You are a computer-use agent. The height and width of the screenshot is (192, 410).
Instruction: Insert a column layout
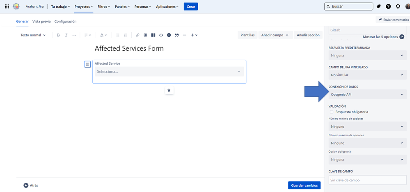[153, 35]
